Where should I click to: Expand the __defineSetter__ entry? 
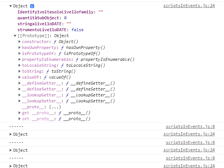19,89
